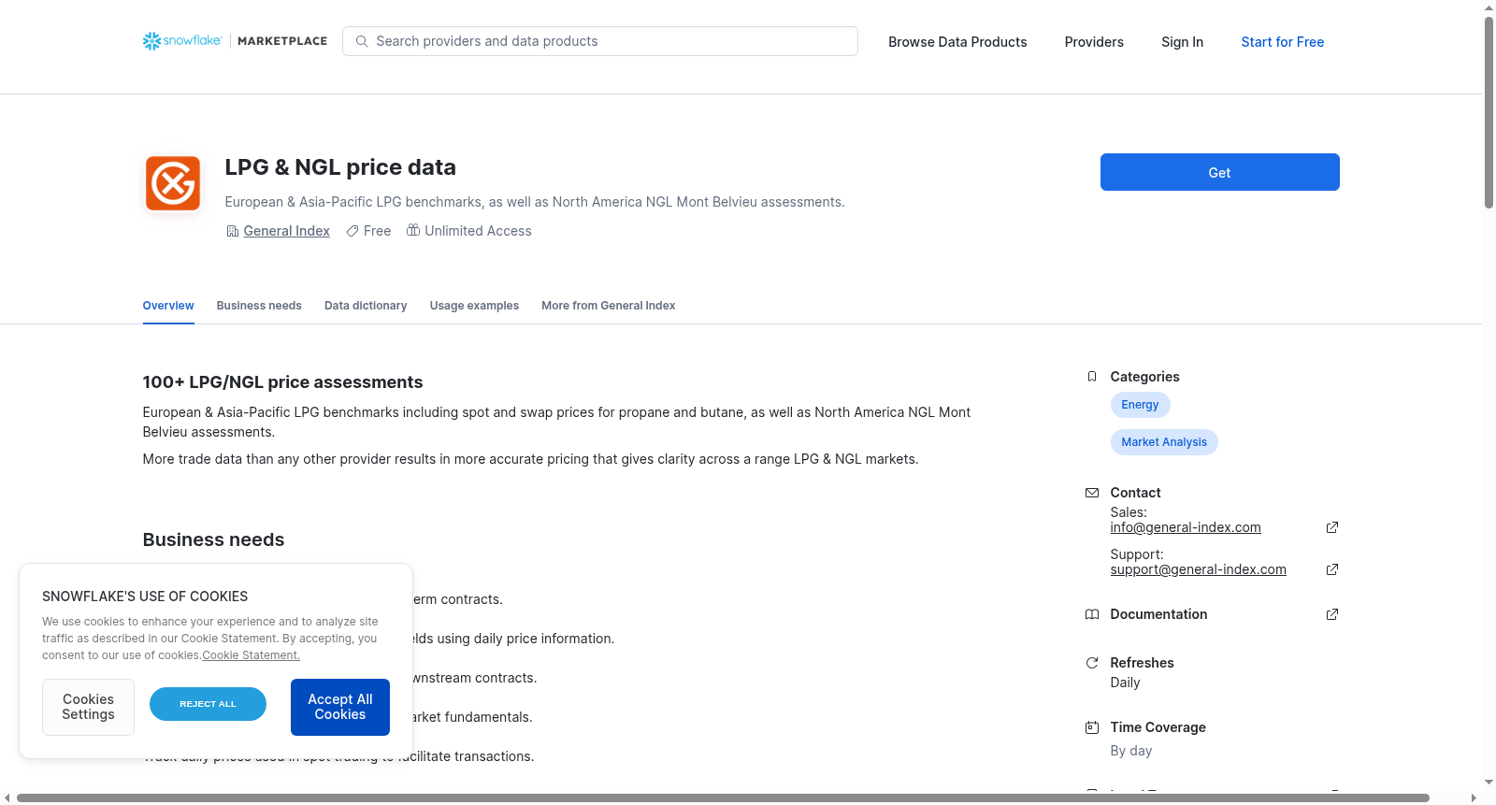This screenshot has height=805, width=1496.
Task: Open the Business needs tab
Action: pos(259,306)
